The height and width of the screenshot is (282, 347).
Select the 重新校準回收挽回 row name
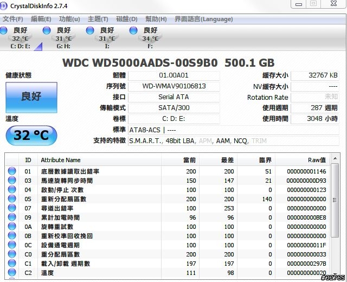[67, 236]
